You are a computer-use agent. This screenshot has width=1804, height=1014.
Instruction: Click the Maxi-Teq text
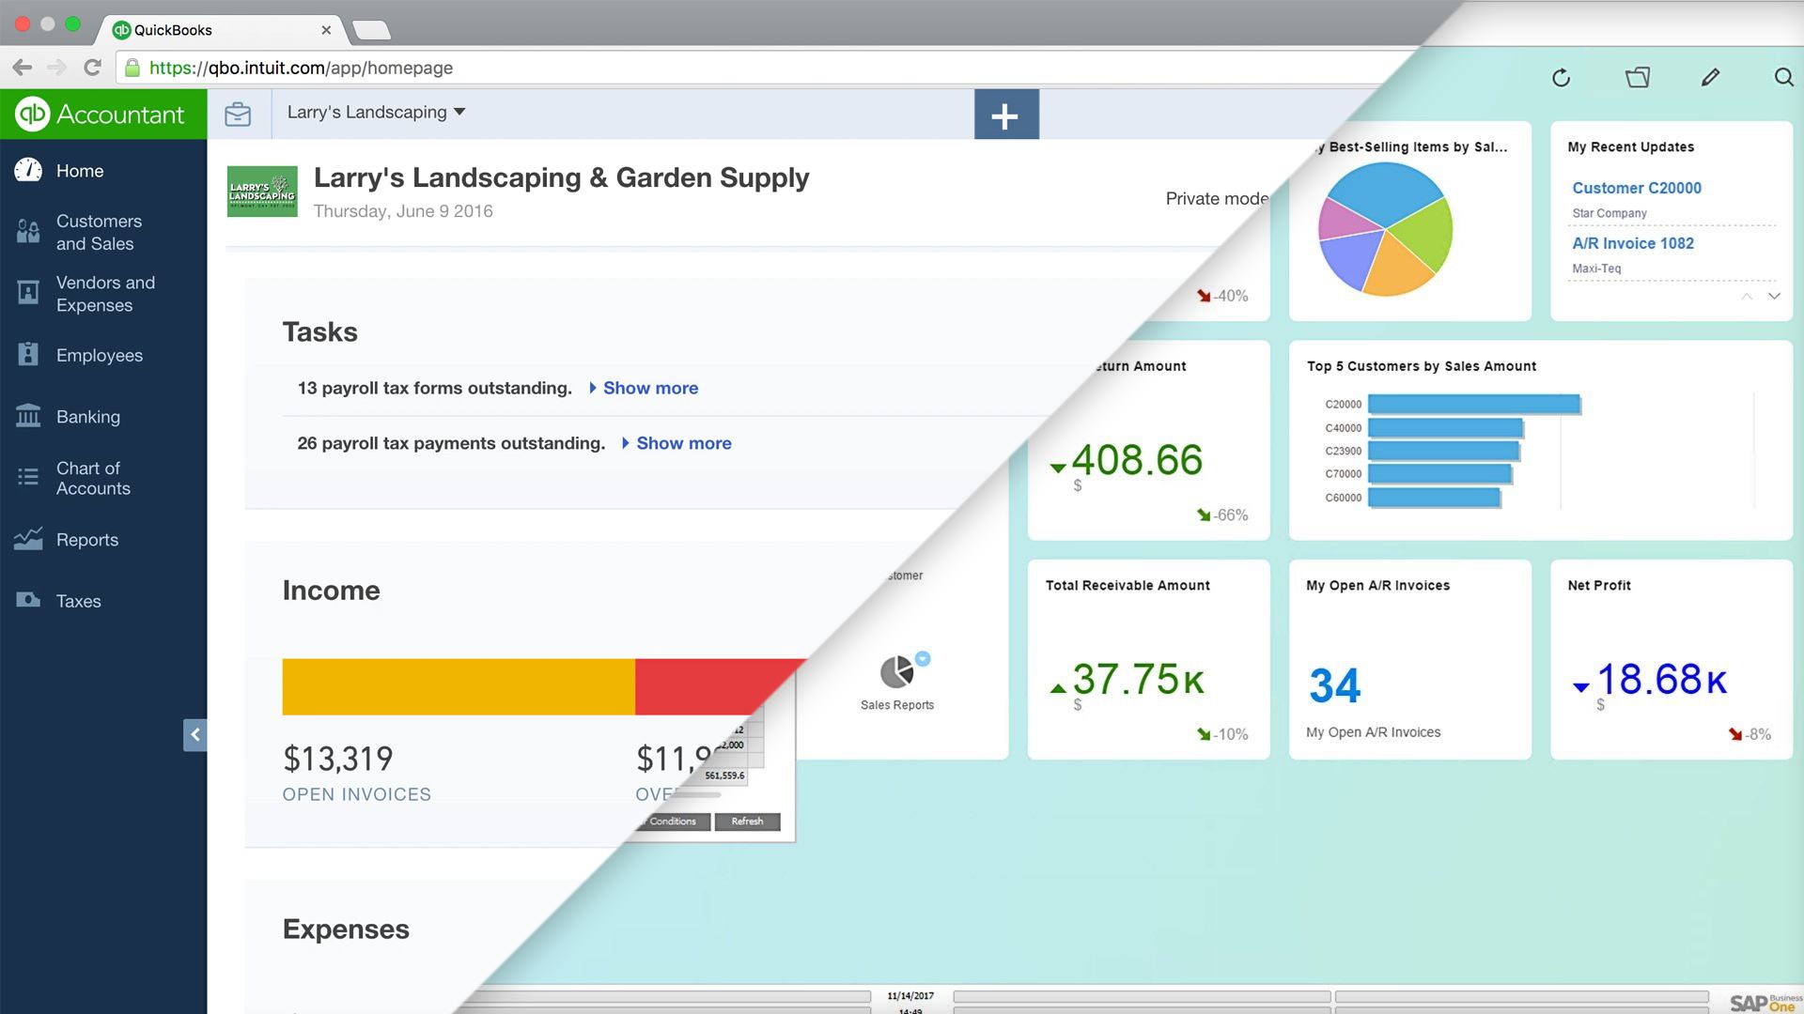tap(1596, 269)
